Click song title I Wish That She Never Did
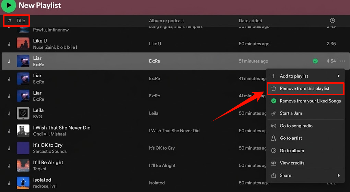 (62, 128)
